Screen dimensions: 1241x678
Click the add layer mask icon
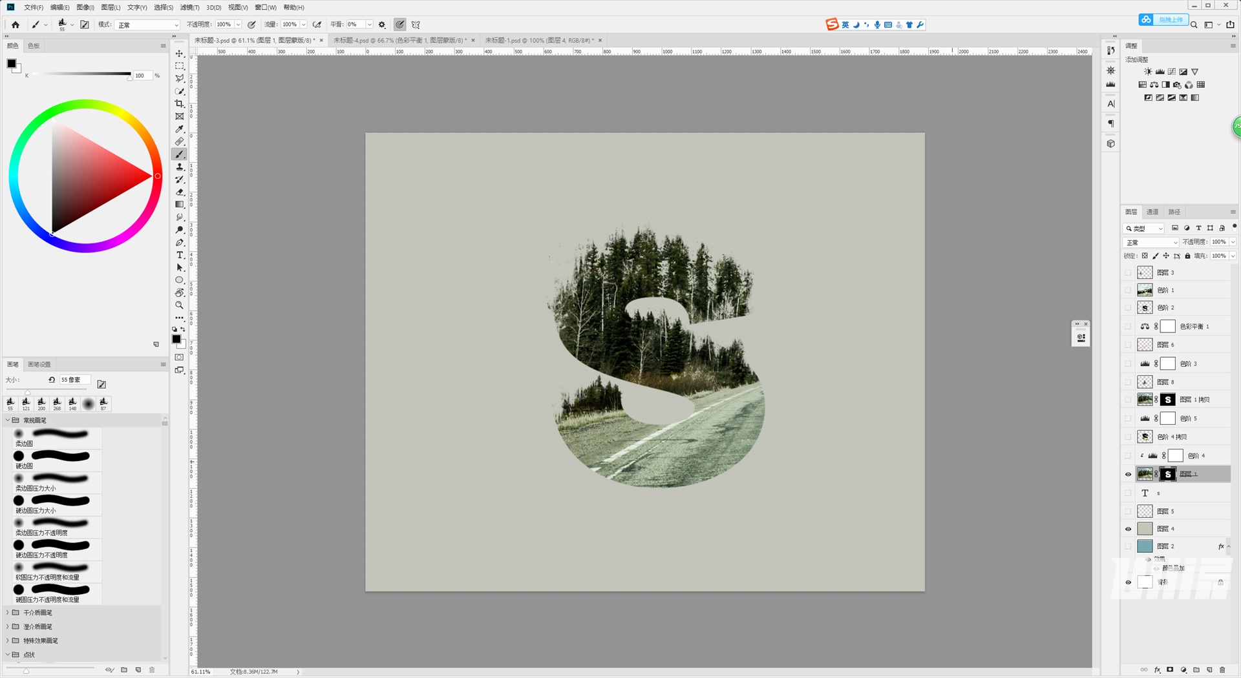1170,670
